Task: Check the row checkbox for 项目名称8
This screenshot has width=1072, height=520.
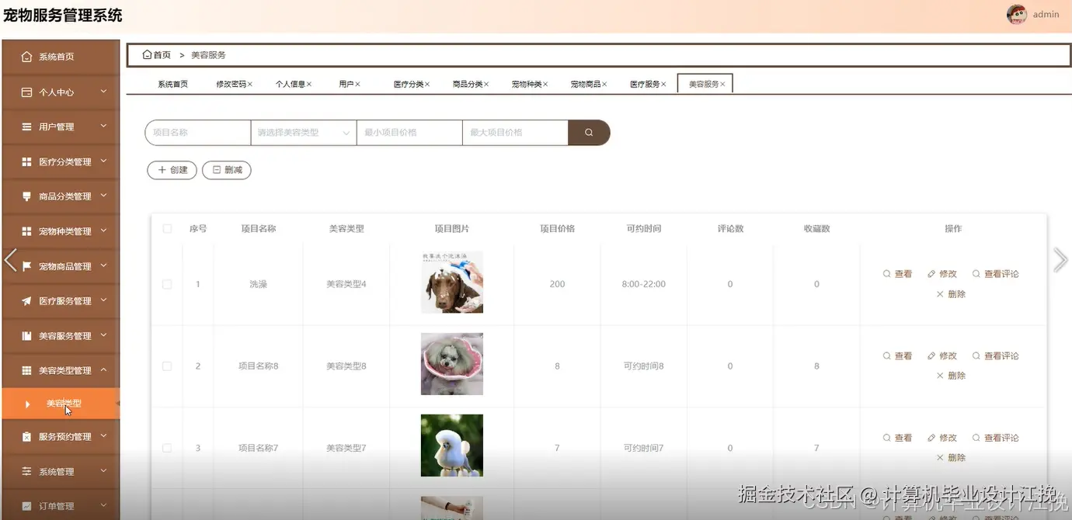Action: coord(167,366)
